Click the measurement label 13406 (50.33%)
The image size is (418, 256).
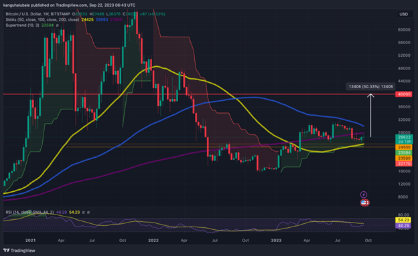[370, 87]
